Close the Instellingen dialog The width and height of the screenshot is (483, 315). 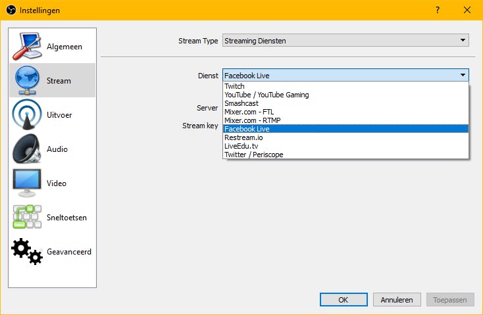467,10
